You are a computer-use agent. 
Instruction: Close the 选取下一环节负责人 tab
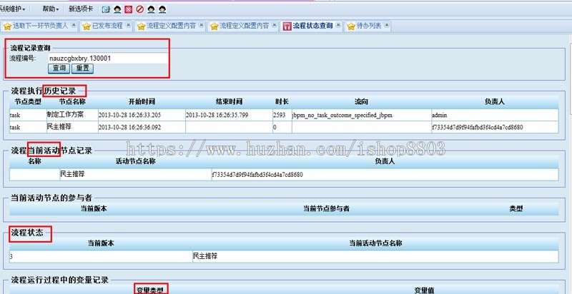(74, 25)
